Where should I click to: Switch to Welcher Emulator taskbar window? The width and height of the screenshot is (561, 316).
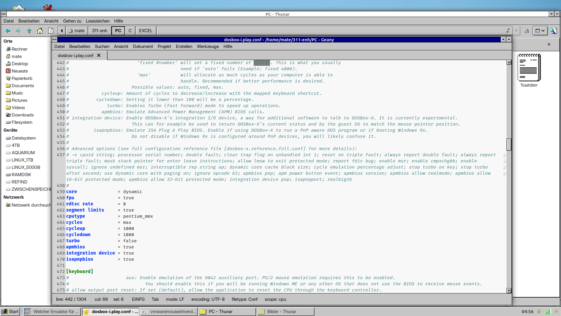pyautogui.click(x=52, y=312)
